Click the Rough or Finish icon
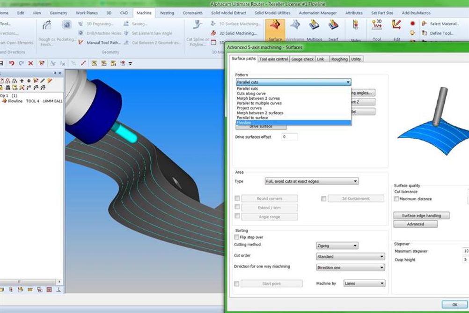The height and width of the screenshot is (313, 469). tap(47, 25)
